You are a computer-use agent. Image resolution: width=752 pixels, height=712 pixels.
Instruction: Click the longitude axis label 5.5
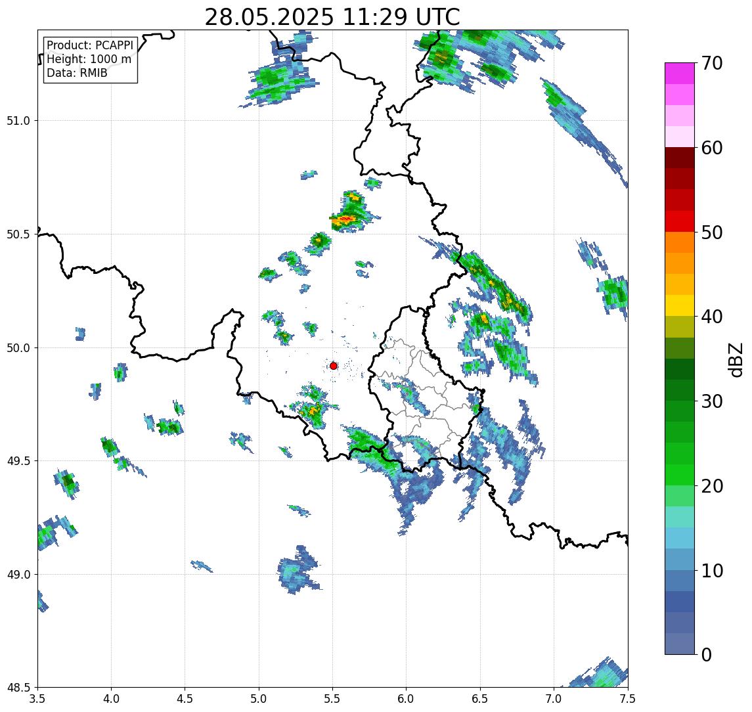click(333, 699)
